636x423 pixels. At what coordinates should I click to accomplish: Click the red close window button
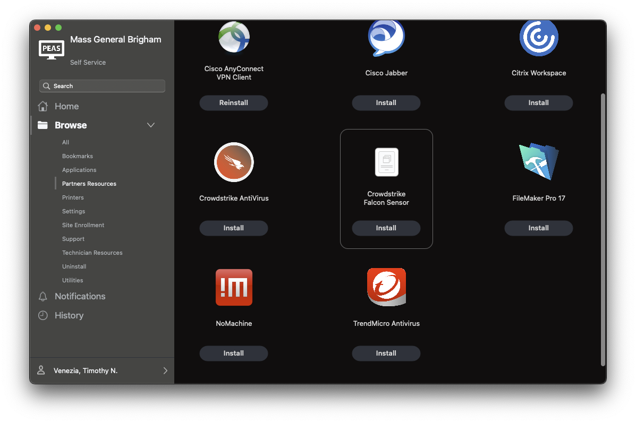point(37,28)
